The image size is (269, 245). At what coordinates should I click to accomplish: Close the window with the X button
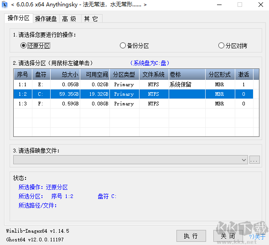pos(261,5)
